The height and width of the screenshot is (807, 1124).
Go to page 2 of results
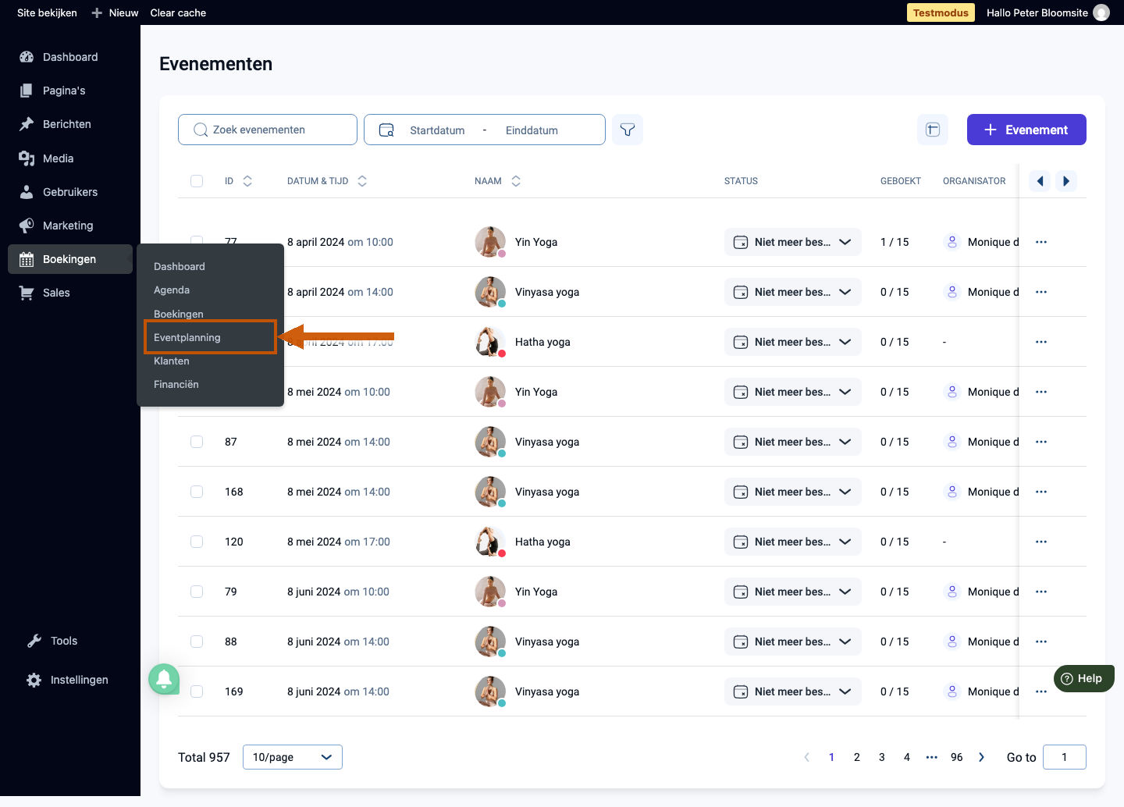pyautogui.click(x=857, y=757)
